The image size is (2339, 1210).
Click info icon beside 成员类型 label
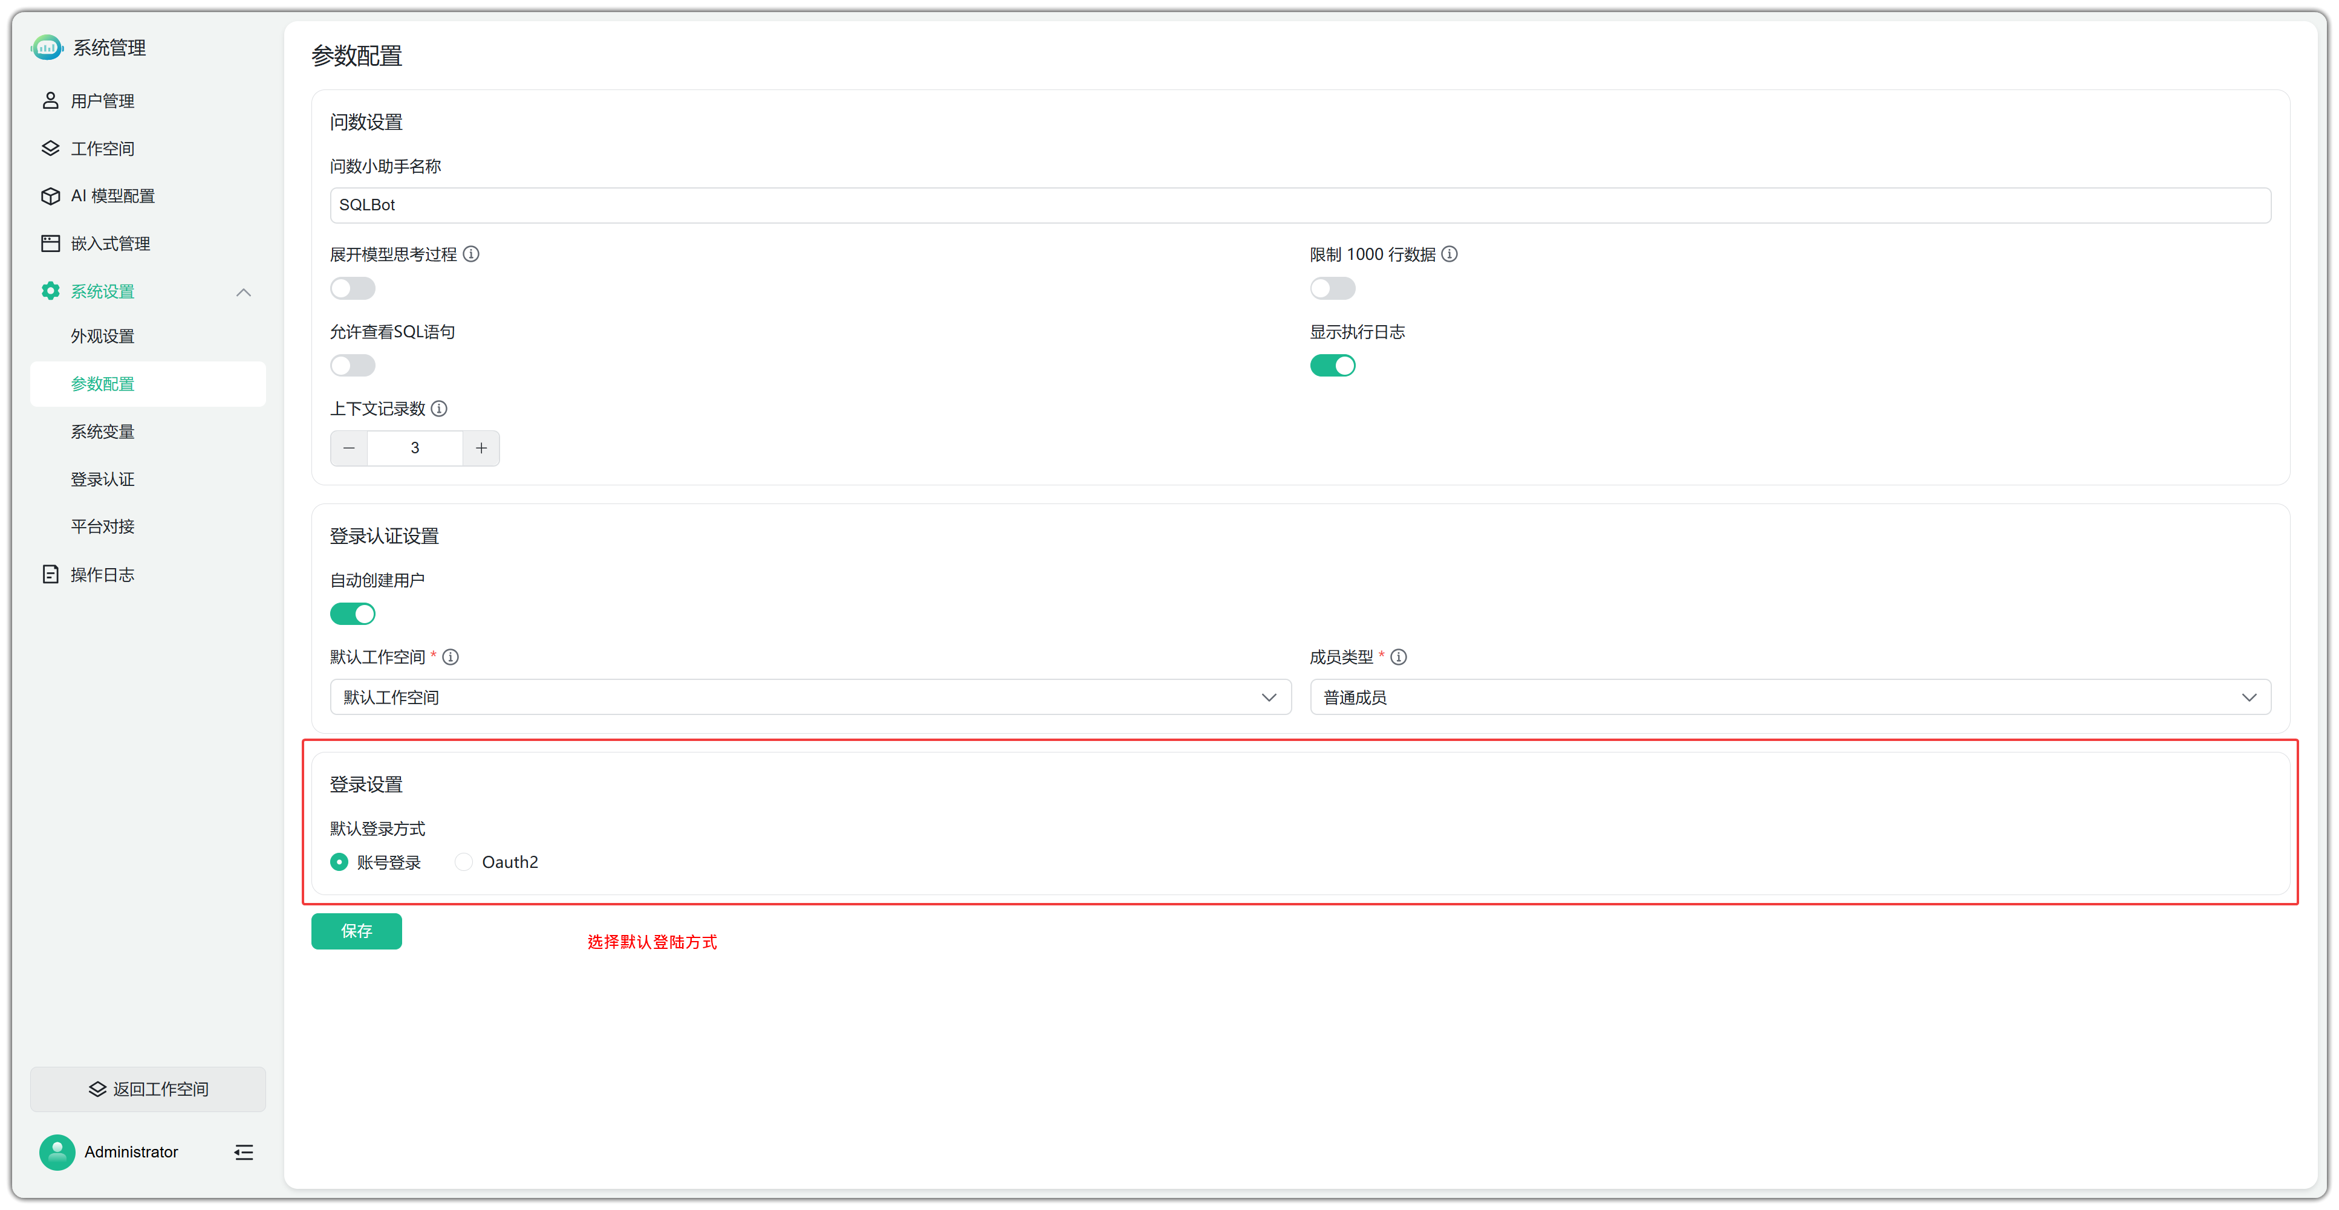[x=1399, y=657]
